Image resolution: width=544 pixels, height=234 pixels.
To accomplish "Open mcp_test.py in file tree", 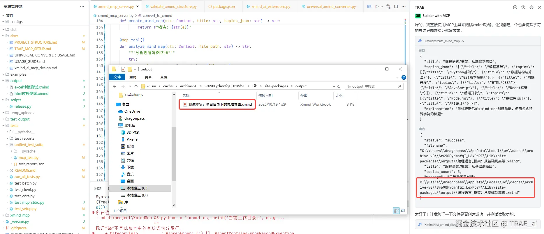I will coord(28,157).
